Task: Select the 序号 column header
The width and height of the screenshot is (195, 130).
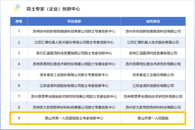Action: pos(19,22)
